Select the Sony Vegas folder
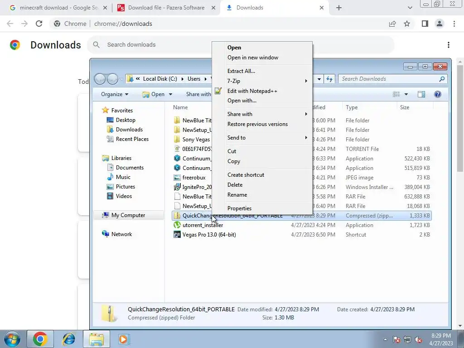 click(x=196, y=140)
